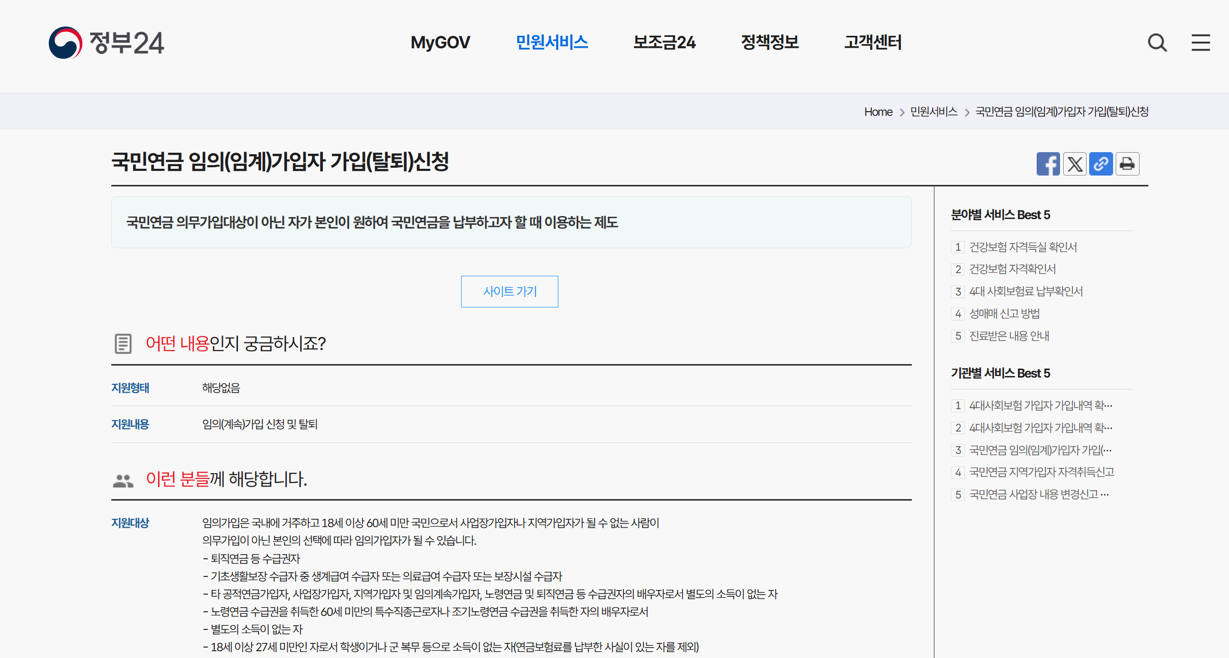This screenshot has width=1229, height=658.
Task: Select the 민원서비스 menu
Action: [x=552, y=43]
